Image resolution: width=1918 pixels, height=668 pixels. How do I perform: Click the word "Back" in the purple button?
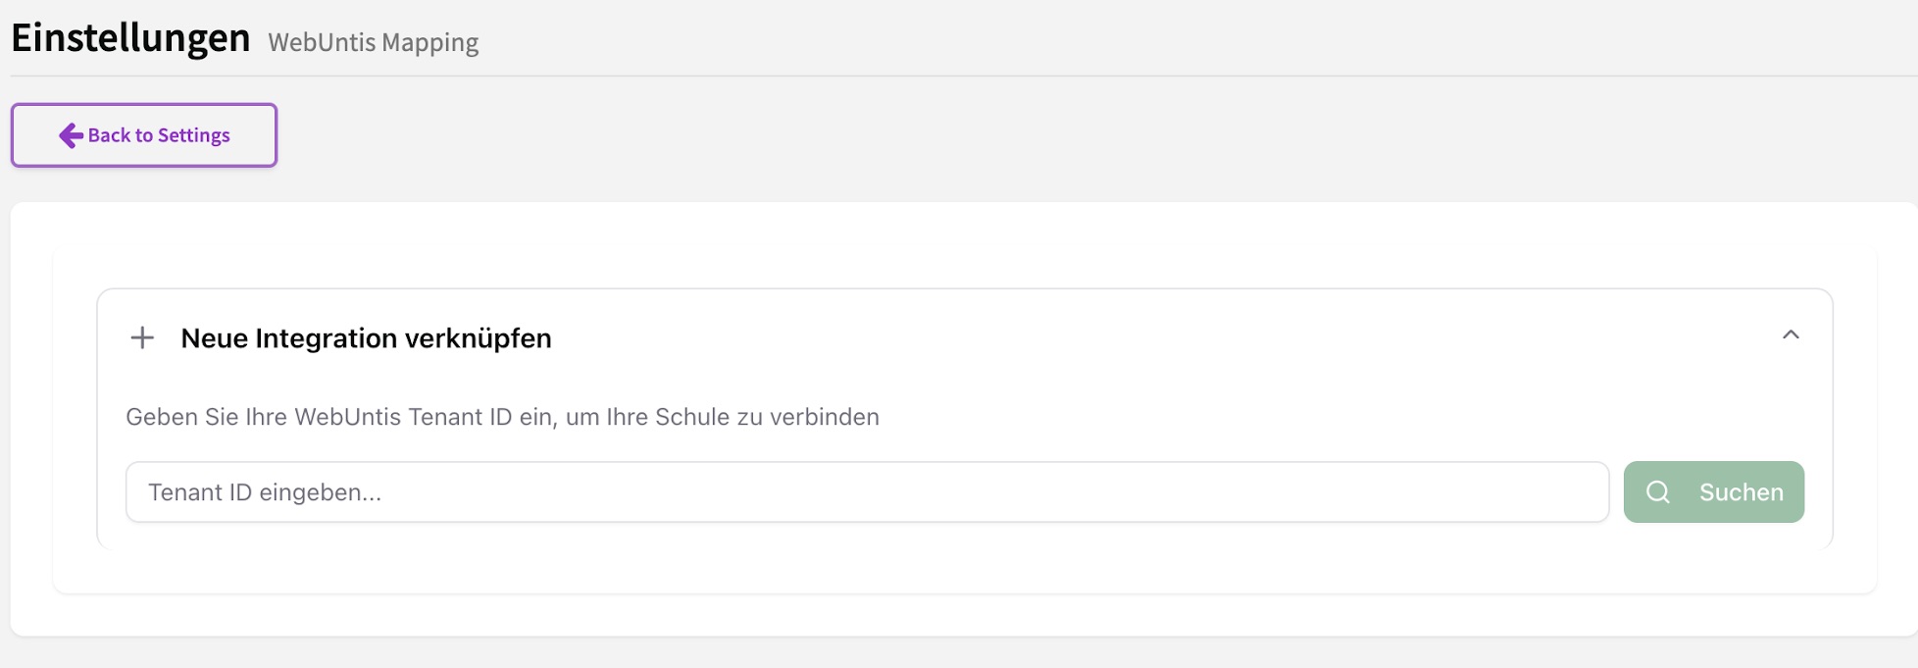(x=109, y=135)
